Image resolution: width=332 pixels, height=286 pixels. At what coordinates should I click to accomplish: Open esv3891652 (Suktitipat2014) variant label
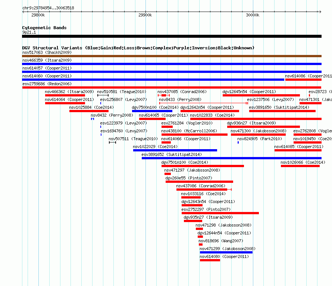point(172,154)
